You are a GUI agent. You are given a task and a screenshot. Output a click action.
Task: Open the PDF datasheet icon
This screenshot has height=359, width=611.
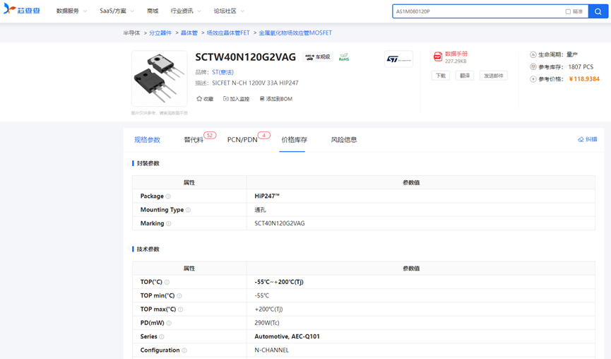click(438, 57)
